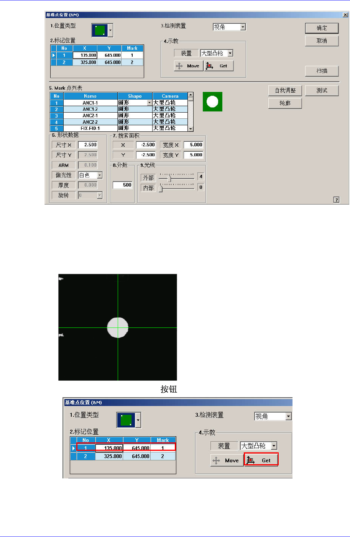Open the Shape dropdown for ANC1-1 row

click(150, 103)
